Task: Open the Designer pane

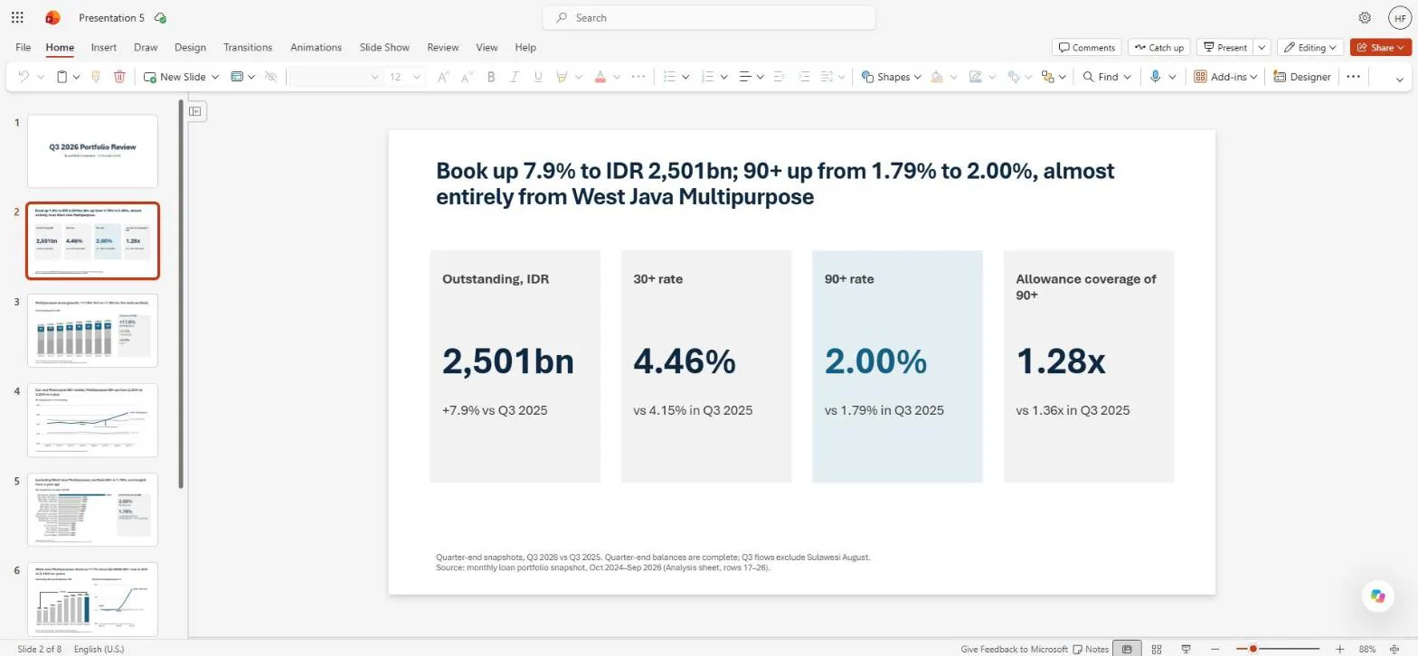Action: [1301, 77]
